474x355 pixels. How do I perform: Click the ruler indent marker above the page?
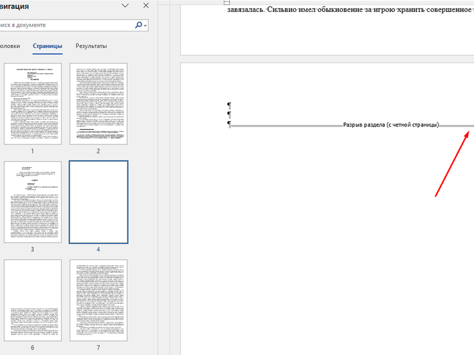tap(227, 3)
